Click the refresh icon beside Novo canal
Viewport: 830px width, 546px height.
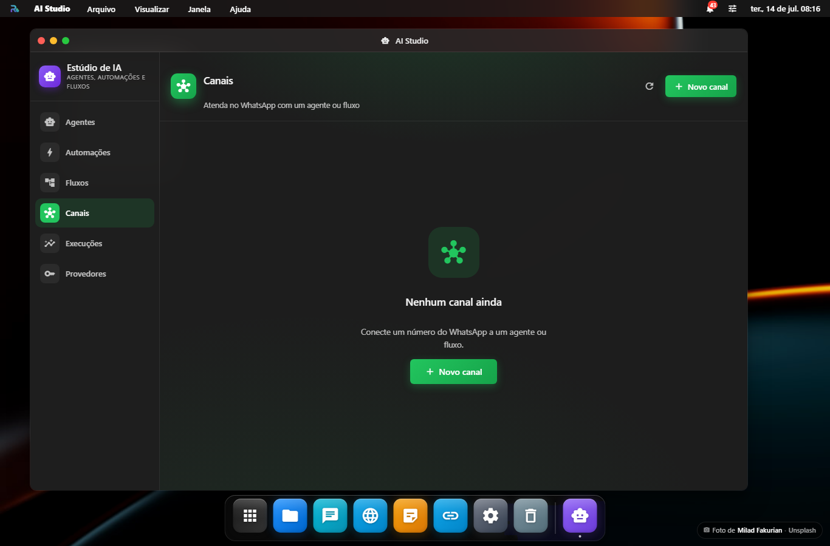click(x=650, y=86)
